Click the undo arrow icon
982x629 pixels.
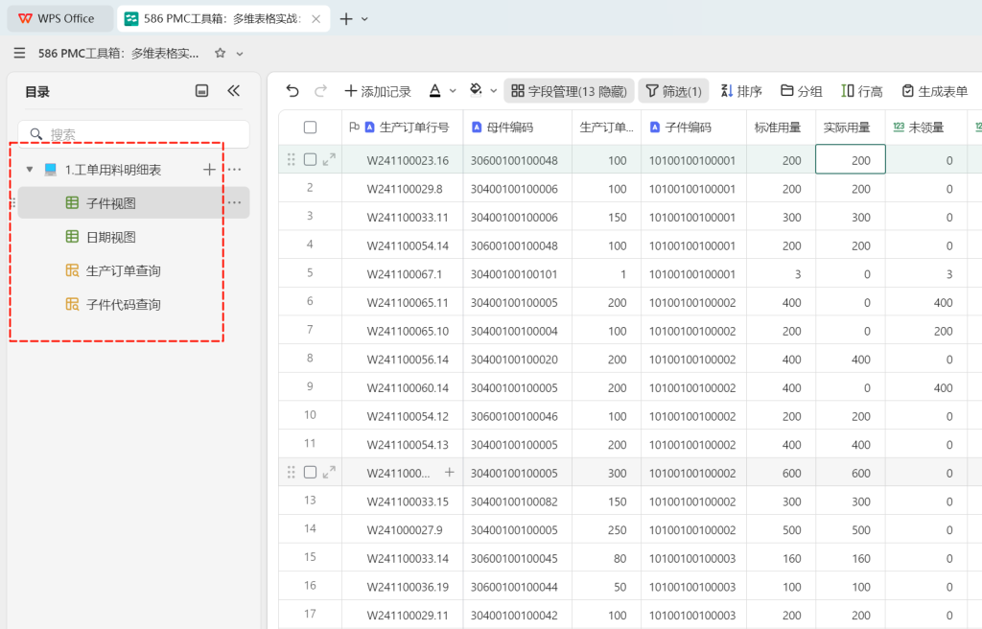(x=292, y=91)
